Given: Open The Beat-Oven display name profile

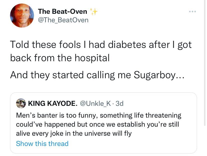Looking at the screenshot, I should (62, 11).
